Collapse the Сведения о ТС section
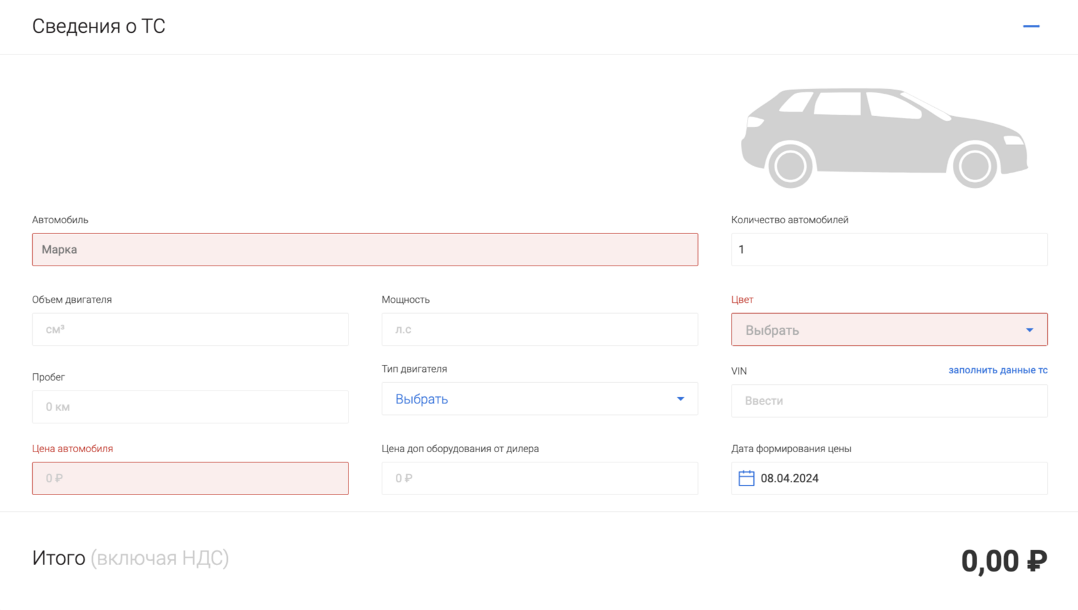The image size is (1078, 610). pos(1031,26)
